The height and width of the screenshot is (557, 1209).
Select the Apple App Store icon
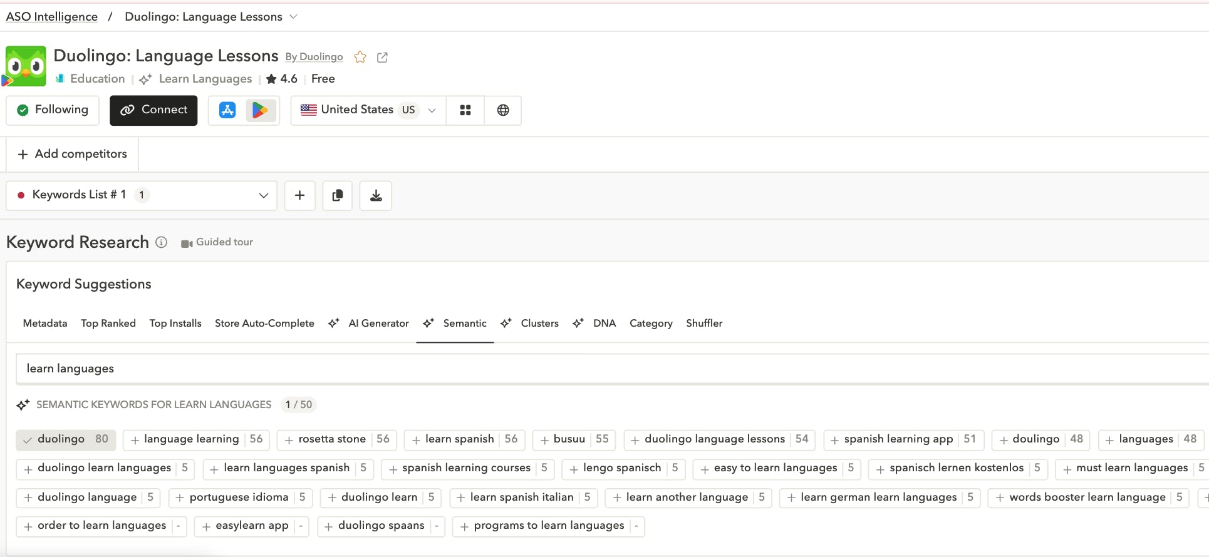[x=227, y=110]
